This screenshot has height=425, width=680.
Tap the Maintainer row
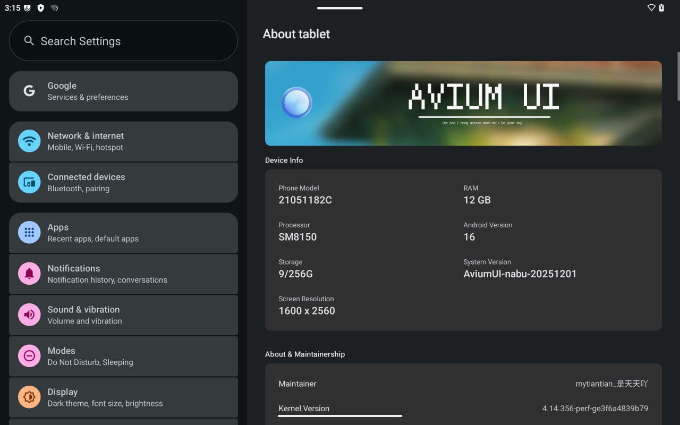[463, 384]
